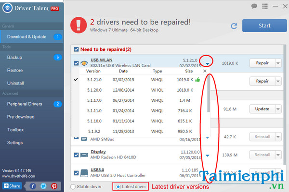Click the version popup scrollbar thumb
Screen dimensions: 289x192
click(209, 94)
